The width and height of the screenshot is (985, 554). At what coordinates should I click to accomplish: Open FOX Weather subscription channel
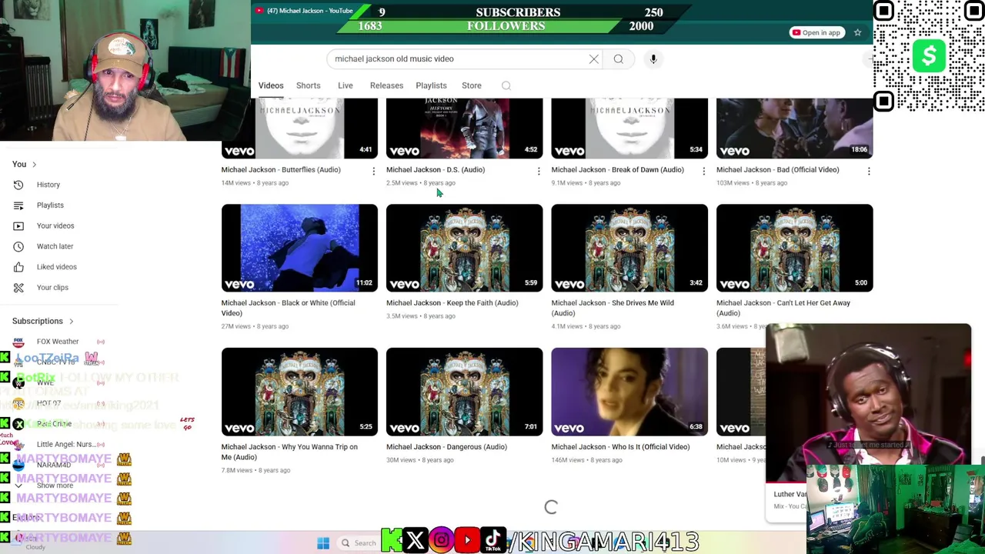pos(59,342)
